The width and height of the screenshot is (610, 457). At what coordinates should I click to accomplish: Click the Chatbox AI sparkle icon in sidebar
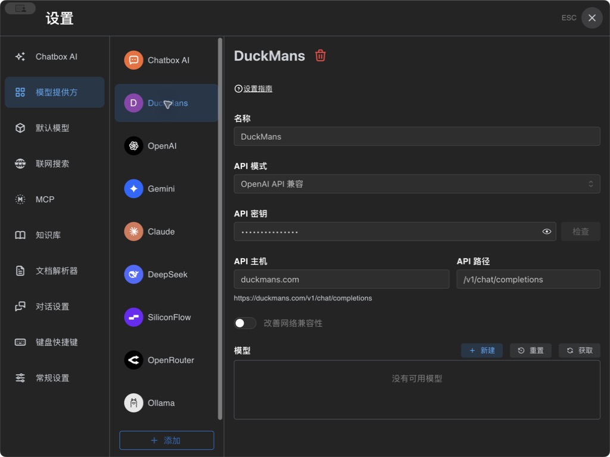pyautogui.click(x=20, y=57)
